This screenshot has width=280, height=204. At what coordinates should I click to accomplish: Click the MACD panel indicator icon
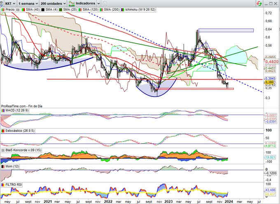[x=3, y=110]
